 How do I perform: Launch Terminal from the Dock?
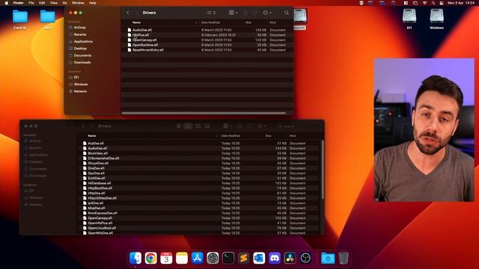coord(228,259)
